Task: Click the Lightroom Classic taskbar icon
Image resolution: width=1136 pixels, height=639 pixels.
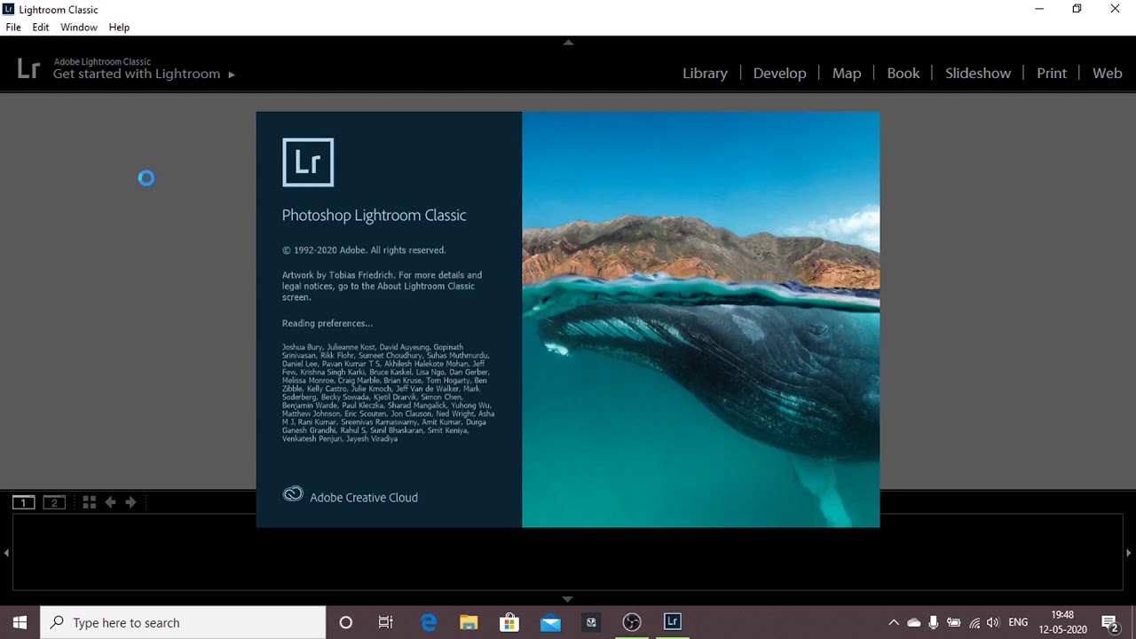Action: tap(672, 622)
